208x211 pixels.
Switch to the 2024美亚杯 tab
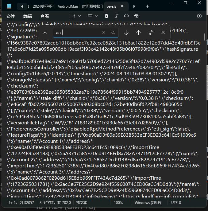(43, 6)
